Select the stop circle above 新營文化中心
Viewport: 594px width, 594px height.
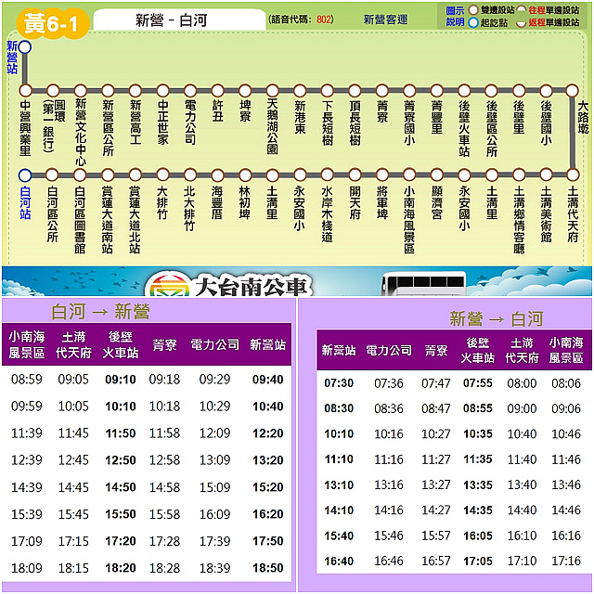click(x=81, y=91)
